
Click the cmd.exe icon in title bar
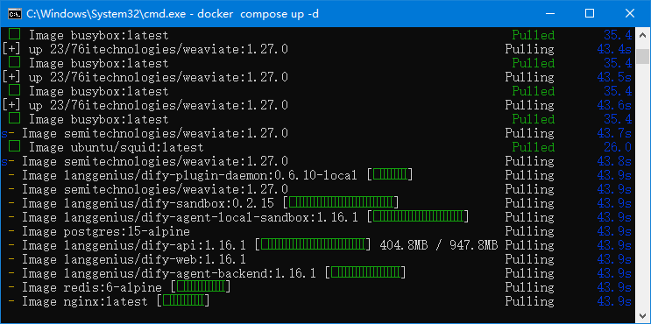pos(16,14)
